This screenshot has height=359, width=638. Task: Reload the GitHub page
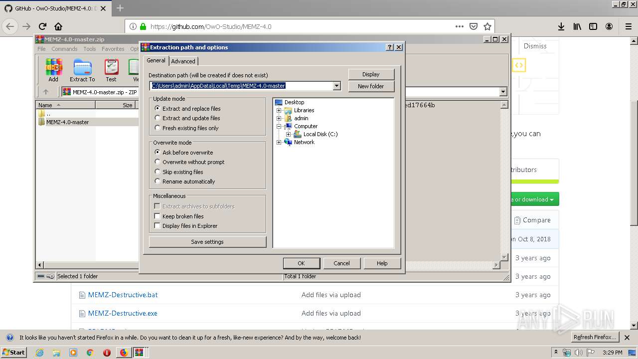(42, 26)
